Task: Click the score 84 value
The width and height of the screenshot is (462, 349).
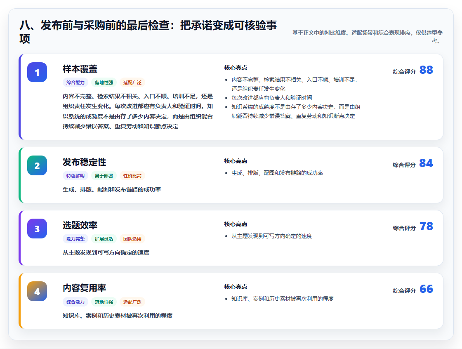Action: pyautogui.click(x=426, y=163)
